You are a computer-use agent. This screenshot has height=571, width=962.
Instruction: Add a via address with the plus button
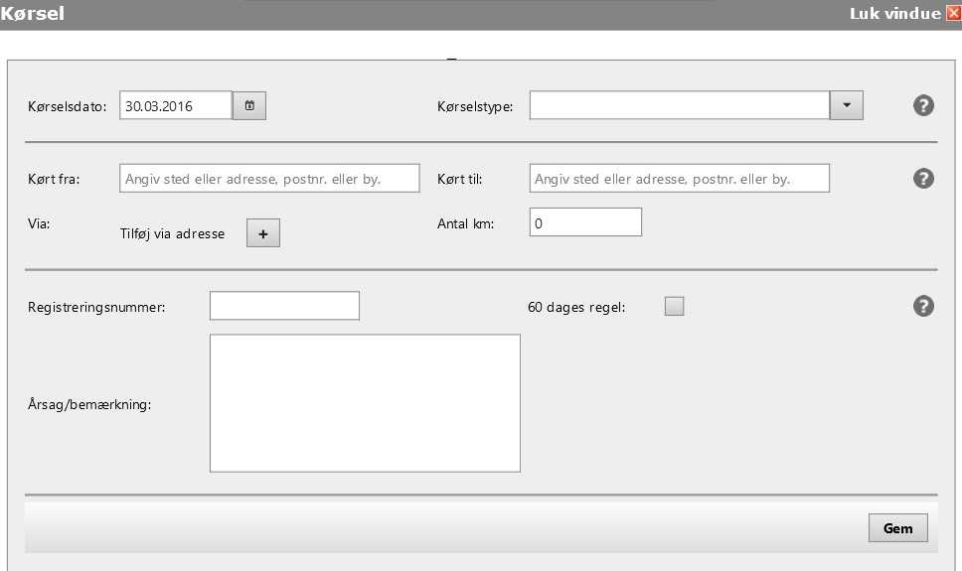pyautogui.click(x=263, y=233)
